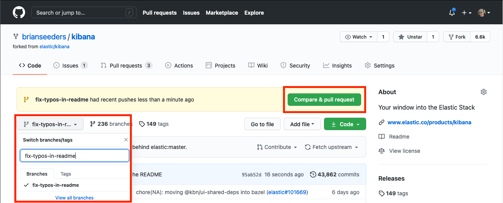503x203 pixels.
Task: Click the branch icon beside 236 branches
Action: (x=93, y=124)
